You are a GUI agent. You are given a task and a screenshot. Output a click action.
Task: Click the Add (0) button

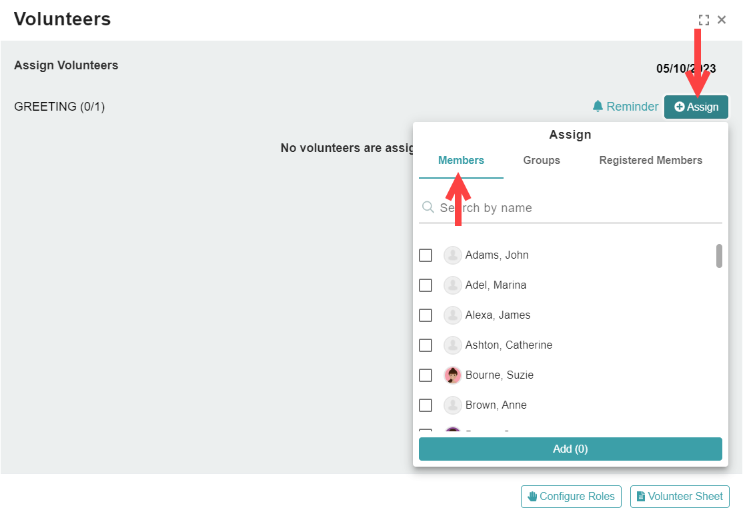coord(570,449)
